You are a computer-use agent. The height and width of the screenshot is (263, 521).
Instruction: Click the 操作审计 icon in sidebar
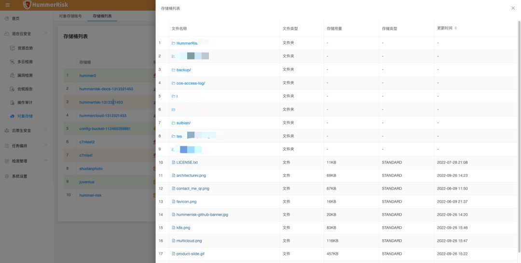[x=12, y=103]
